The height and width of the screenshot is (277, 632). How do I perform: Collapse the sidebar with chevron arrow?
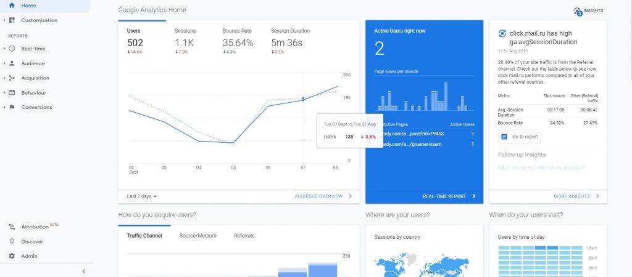[x=84, y=271]
